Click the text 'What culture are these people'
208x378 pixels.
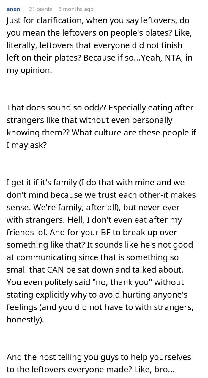click(131, 132)
